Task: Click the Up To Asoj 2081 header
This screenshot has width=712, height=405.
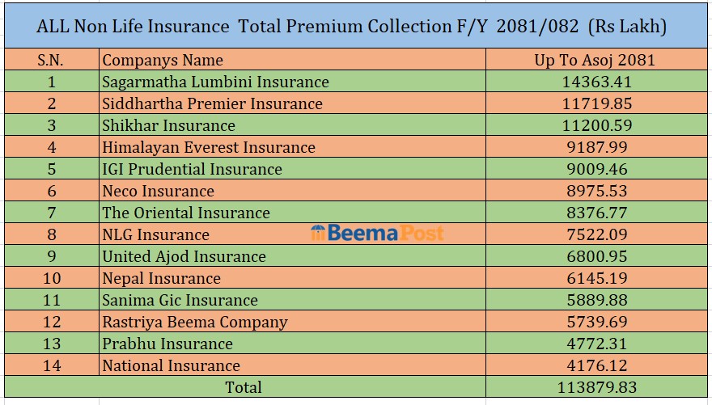Action: (x=595, y=60)
